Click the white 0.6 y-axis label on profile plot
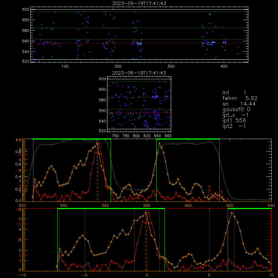278x278 pixels. [18, 164]
